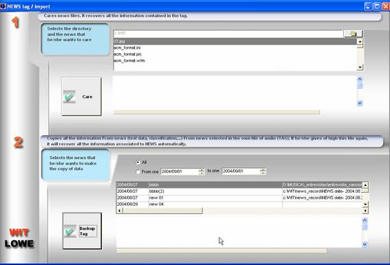Click the Backup Tag button
The height and width of the screenshot is (265, 390).
pyautogui.click(x=82, y=231)
